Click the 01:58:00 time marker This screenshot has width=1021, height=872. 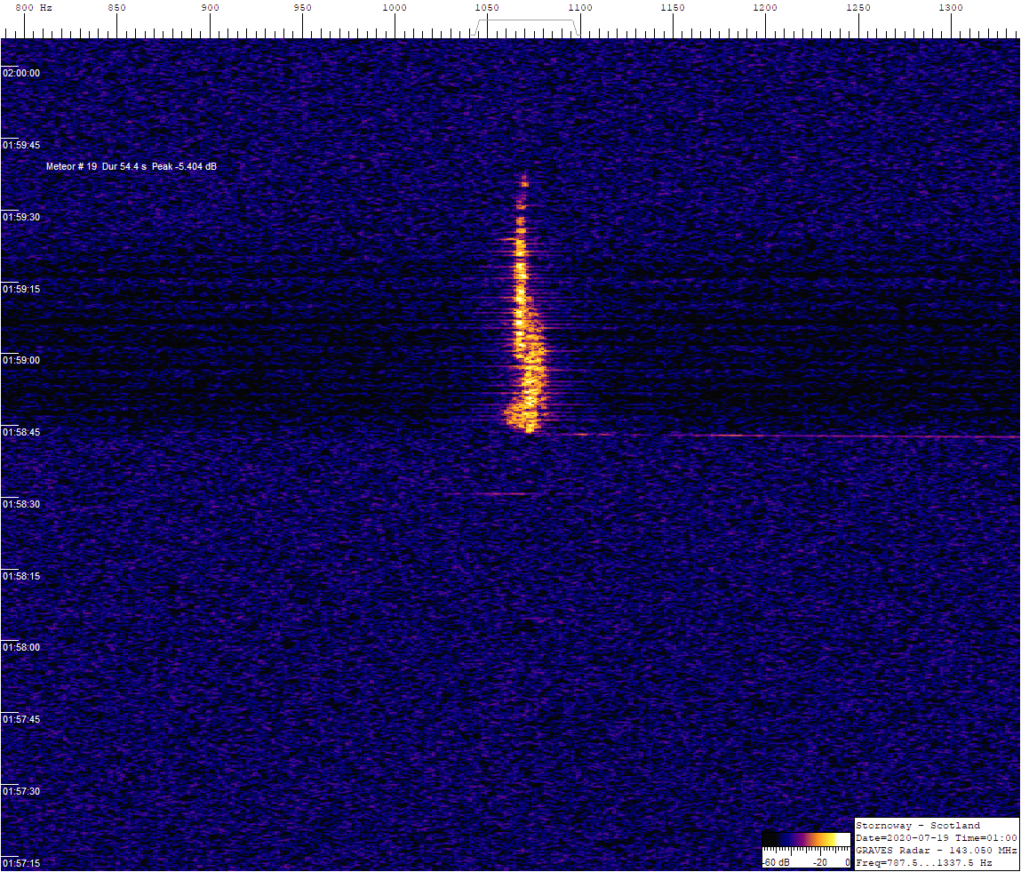click(x=21, y=647)
